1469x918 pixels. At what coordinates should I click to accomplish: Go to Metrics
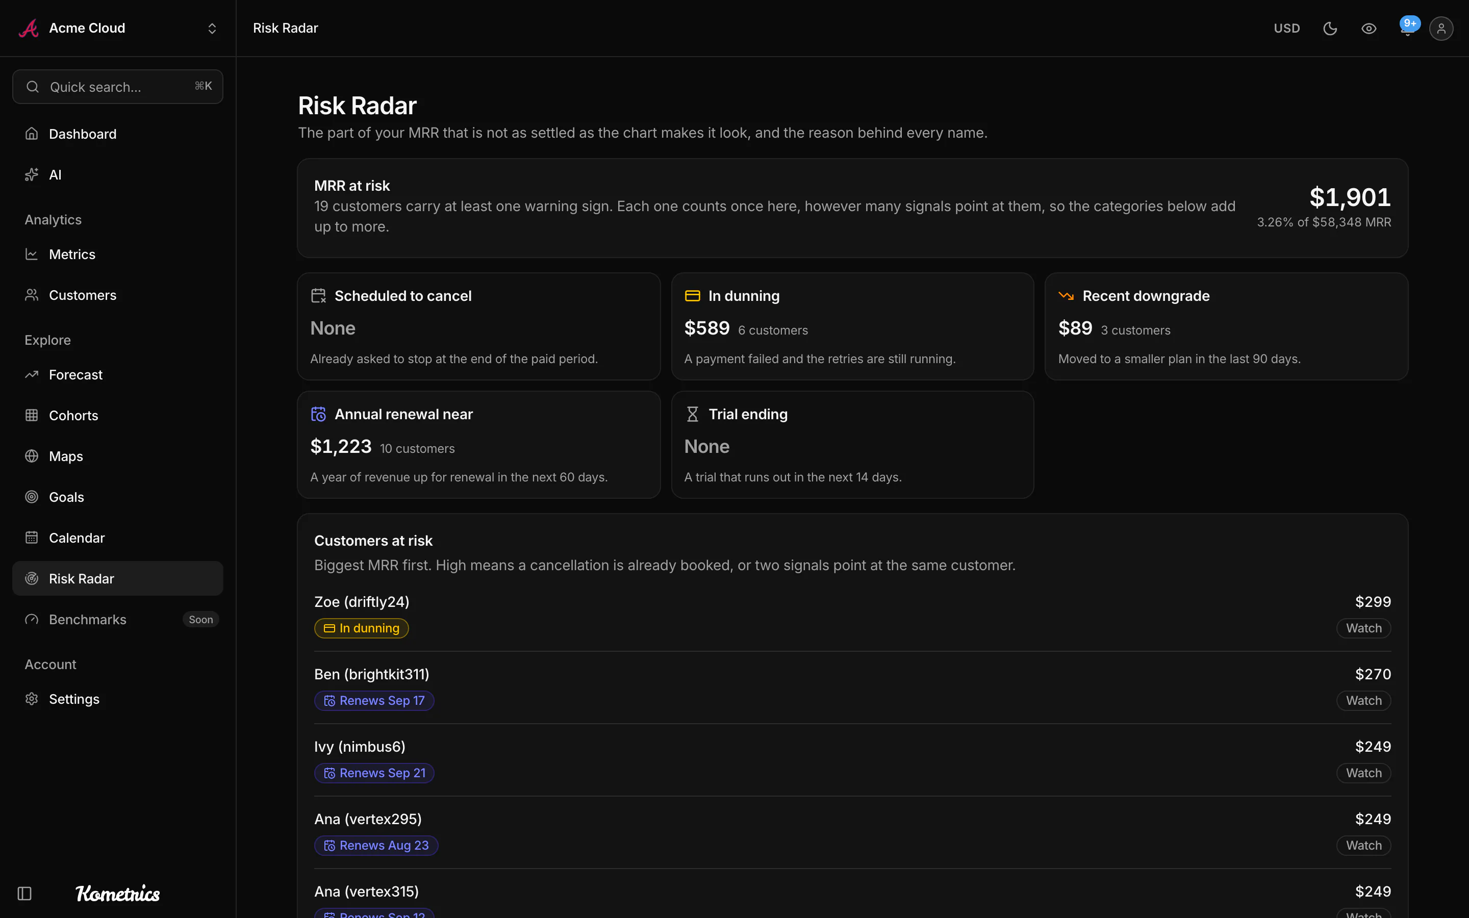[118, 254]
